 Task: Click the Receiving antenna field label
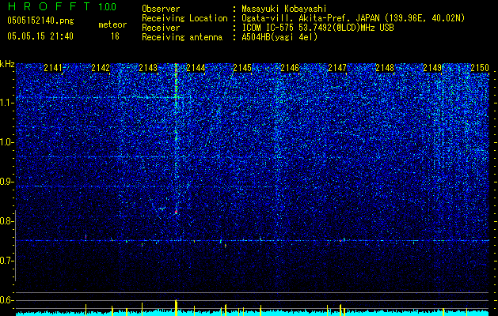tap(182, 37)
